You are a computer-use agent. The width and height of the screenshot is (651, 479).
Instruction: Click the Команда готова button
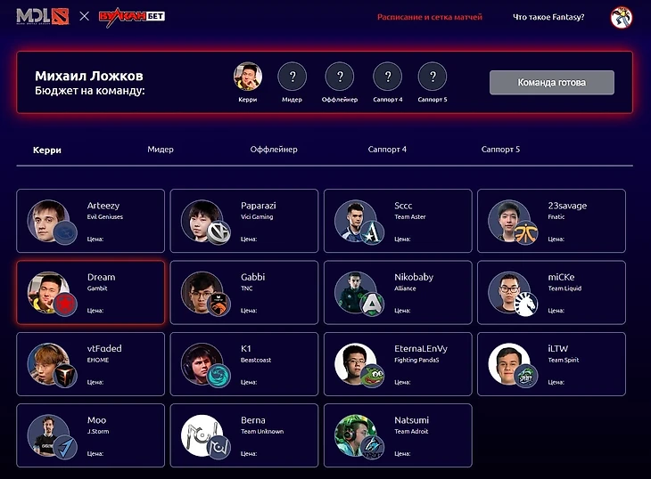click(x=552, y=83)
